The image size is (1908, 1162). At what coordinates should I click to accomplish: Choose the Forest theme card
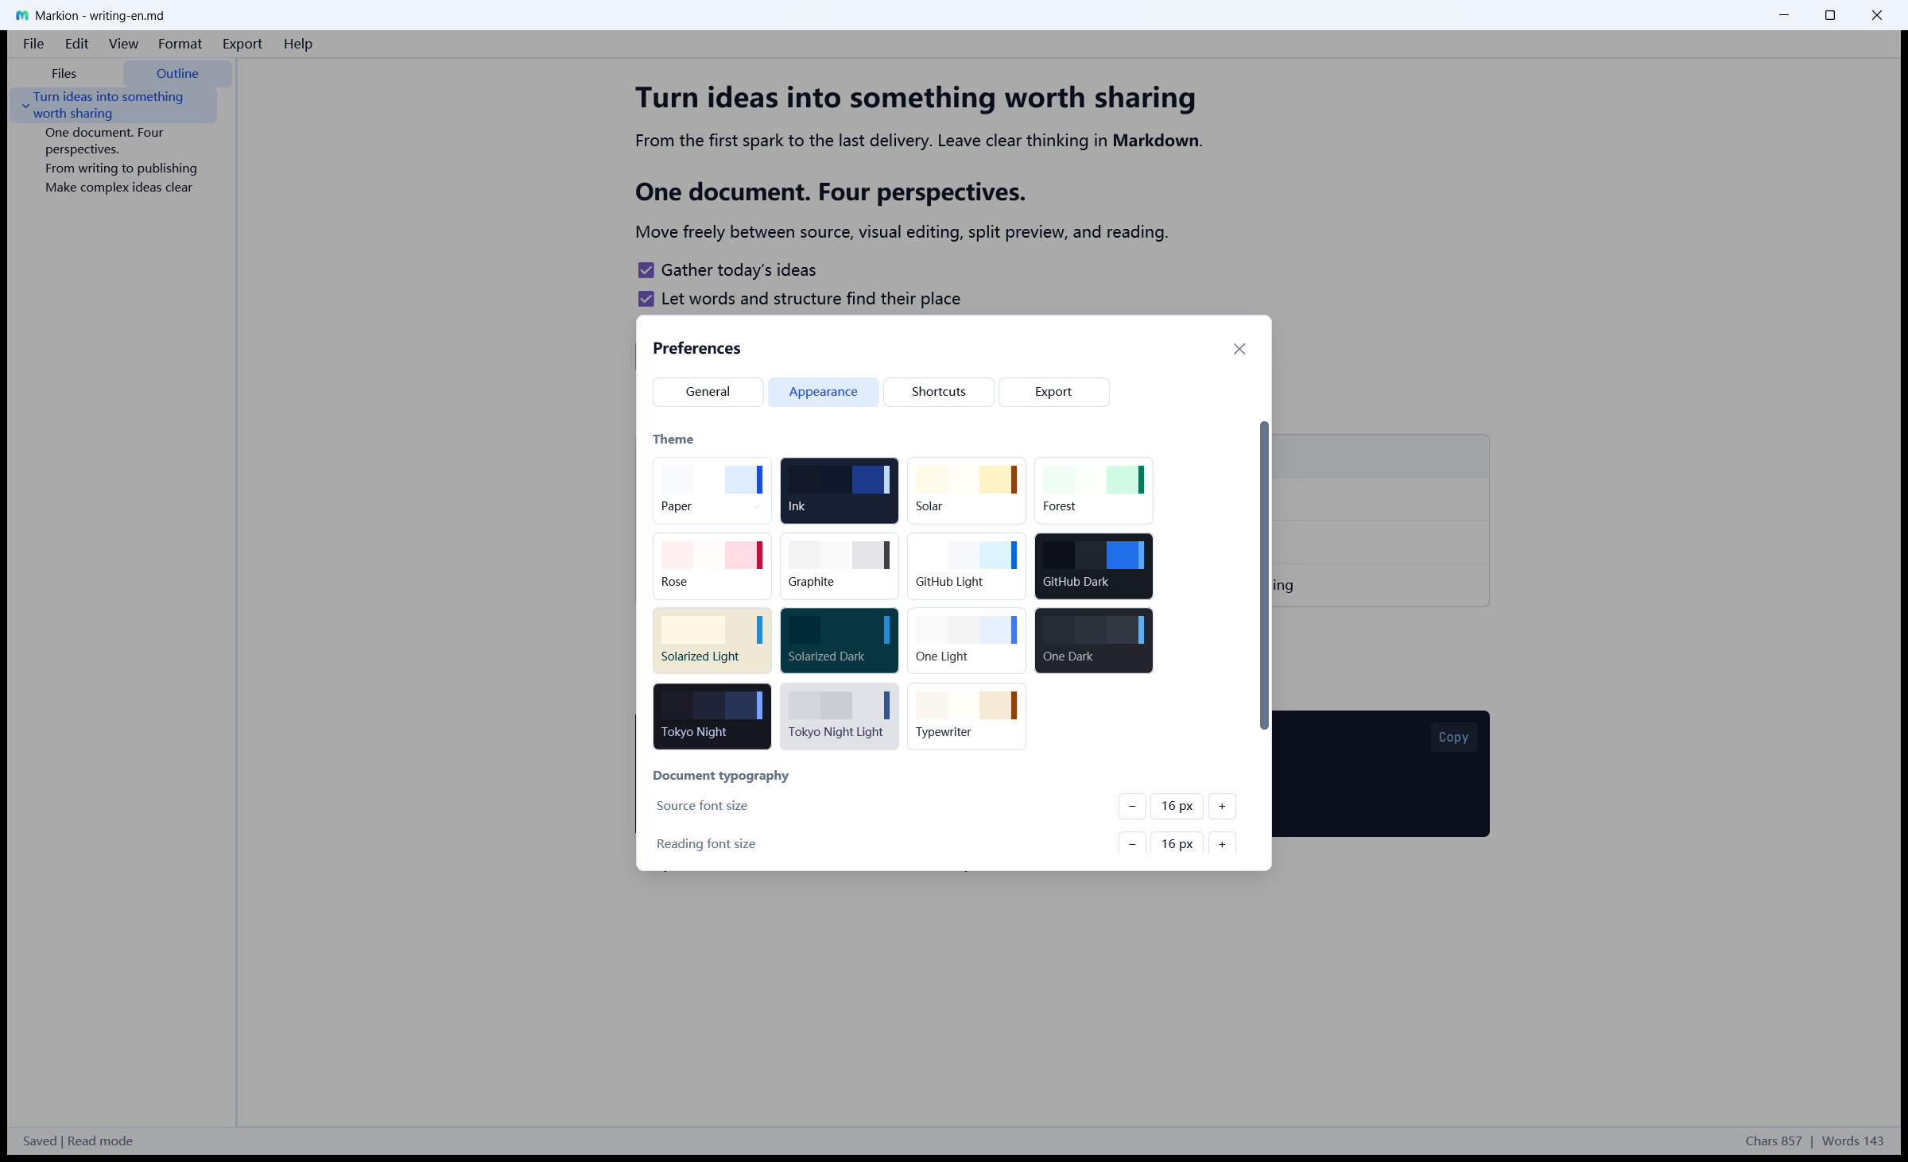(1093, 490)
